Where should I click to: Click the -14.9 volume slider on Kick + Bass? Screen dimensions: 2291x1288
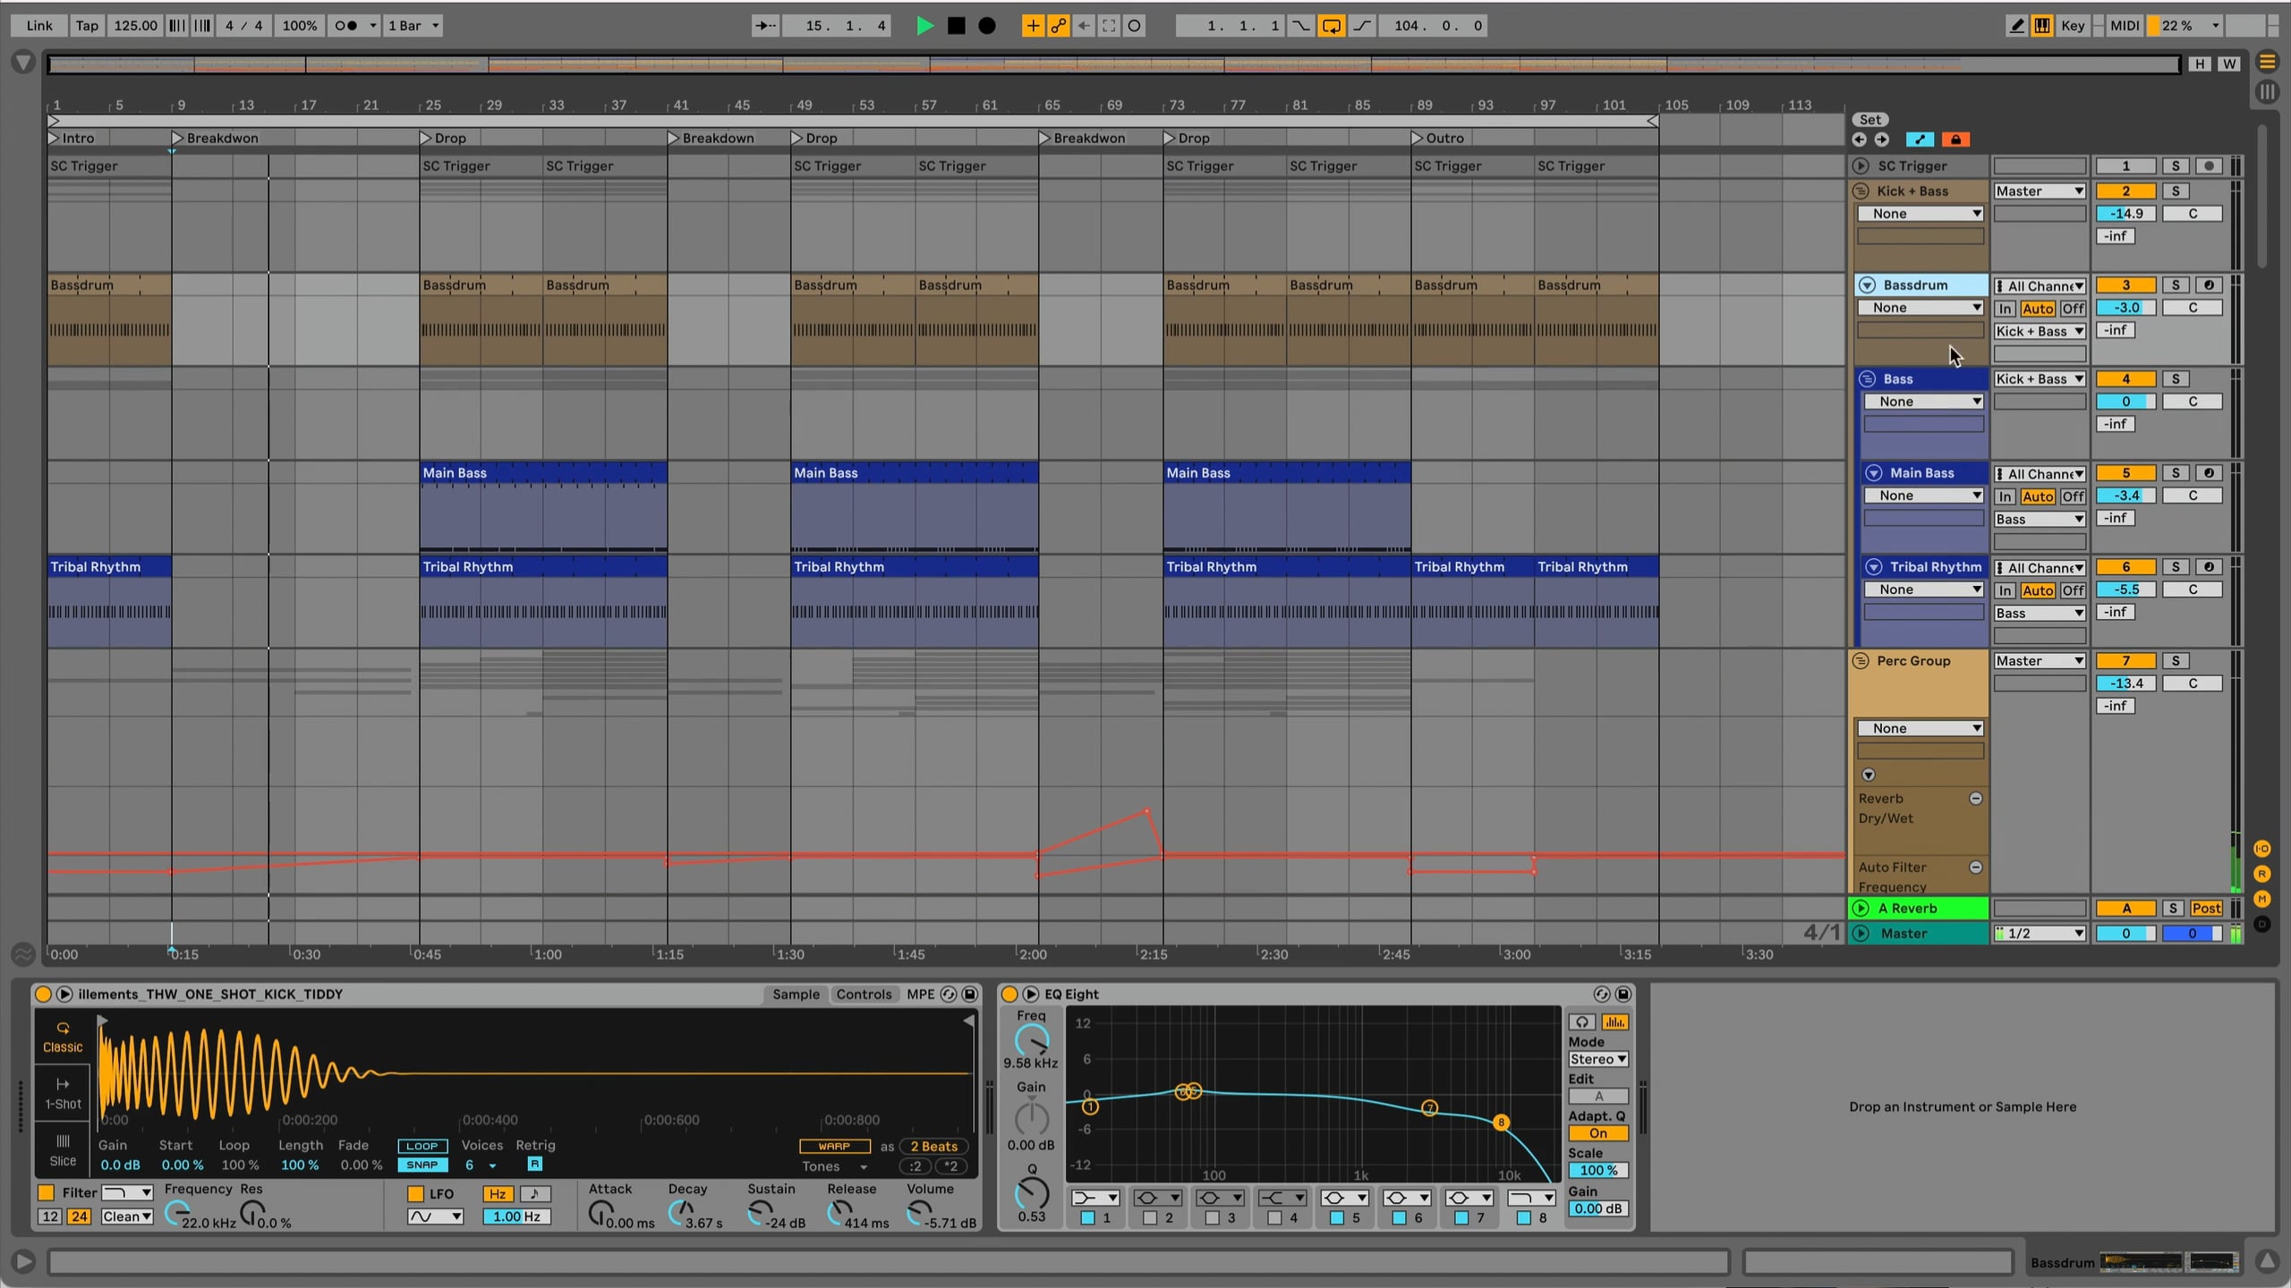(2125, 213)
